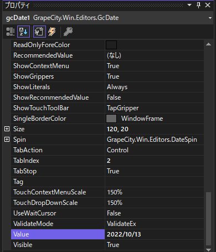Click the Control value of TabAction

point(117,150)
